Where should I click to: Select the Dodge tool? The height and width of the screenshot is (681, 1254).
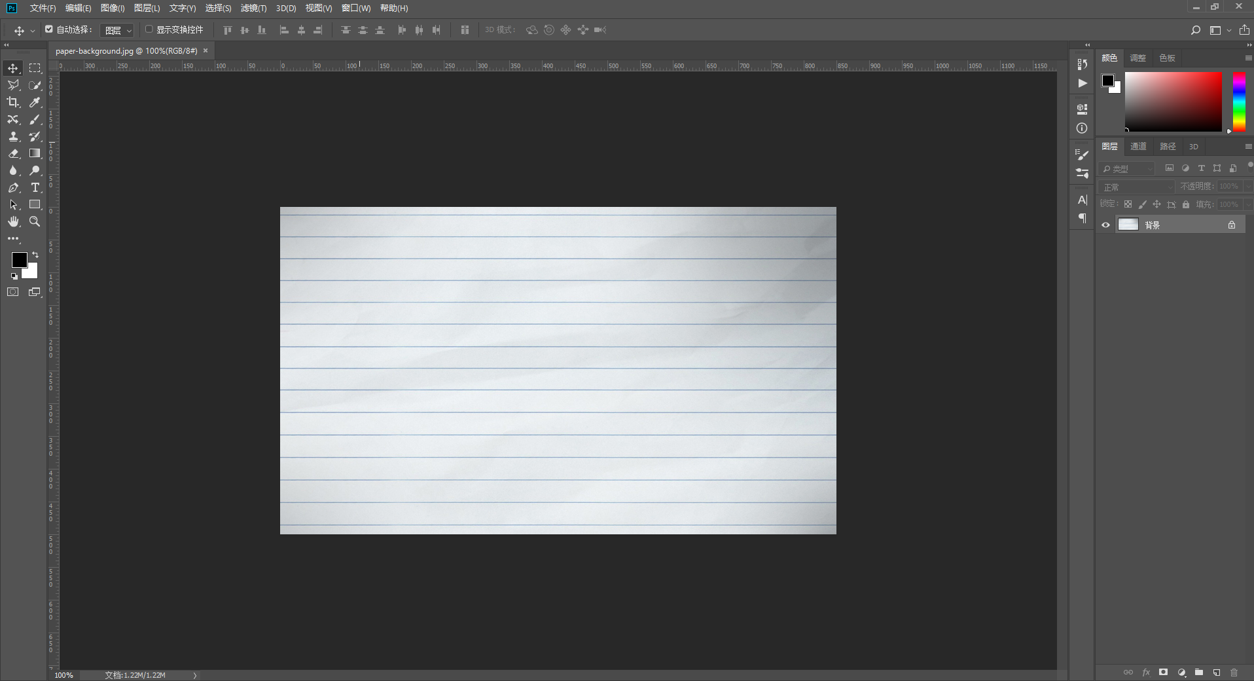click(x=35, y=170)
